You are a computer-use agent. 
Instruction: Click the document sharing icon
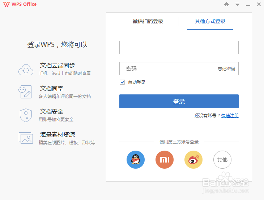point(25,92)
